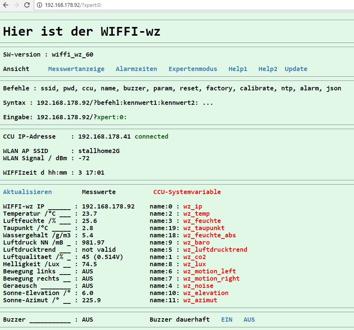Select the Sonne-Azimut value 225.9
Viewport: 354px width, 330px height.
coord(91,300)
